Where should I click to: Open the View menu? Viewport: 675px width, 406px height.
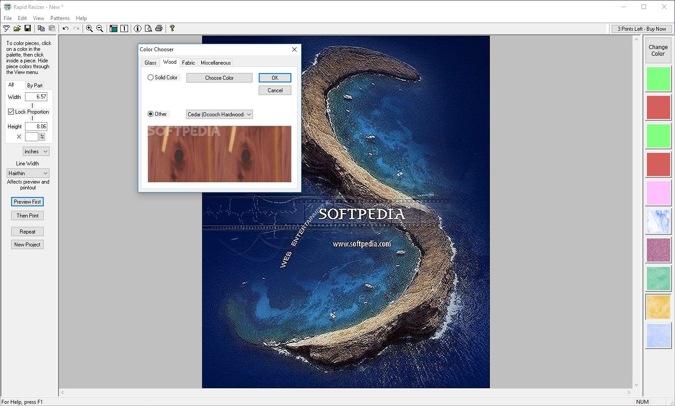pyautogui.click(x=38, y=18)
